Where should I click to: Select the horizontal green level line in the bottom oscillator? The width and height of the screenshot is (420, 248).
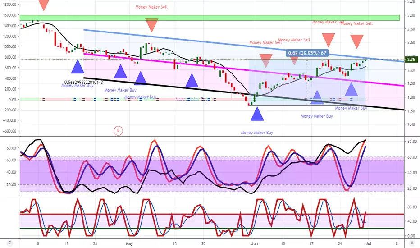point(212,229)
